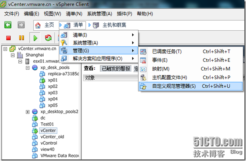Image resolution: width=246 pixels, height=161 pixels.
Task: Click the hosts and clusters icon in breadcrumb
Action: [96, 25]
